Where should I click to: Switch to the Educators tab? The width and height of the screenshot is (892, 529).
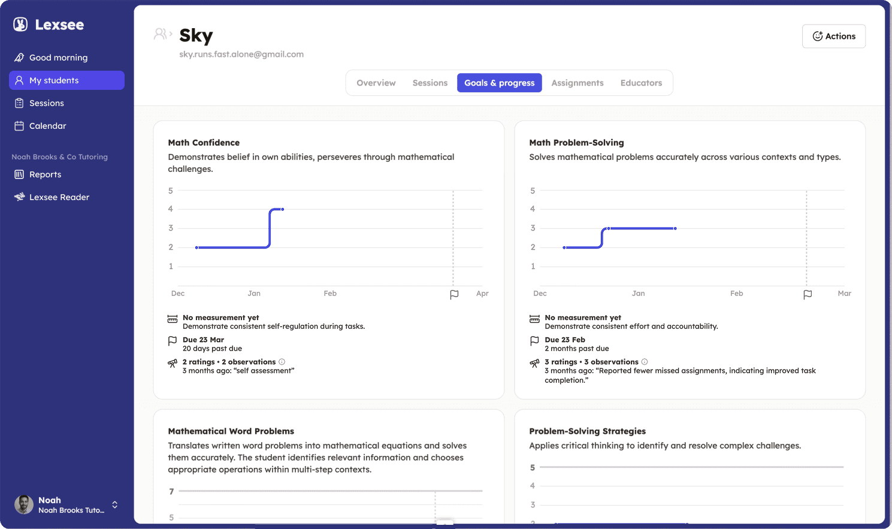click(x=641, y=83)
